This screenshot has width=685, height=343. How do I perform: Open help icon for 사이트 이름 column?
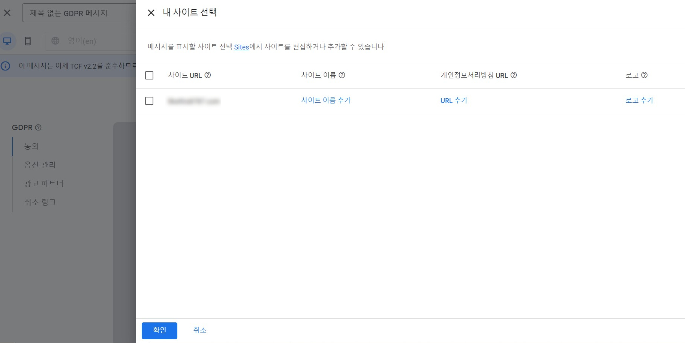click(x=342, y=75)
